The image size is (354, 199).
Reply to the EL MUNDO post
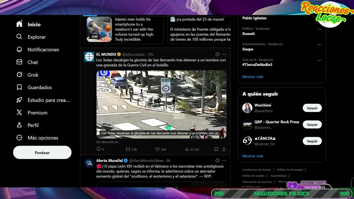pos(100,149)
